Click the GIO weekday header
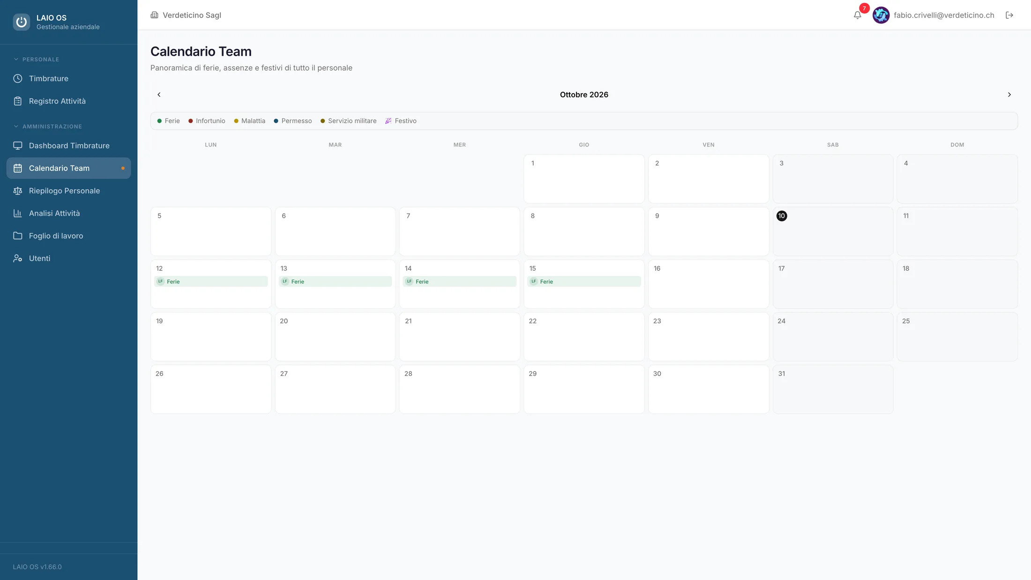 tap(584, 145)
